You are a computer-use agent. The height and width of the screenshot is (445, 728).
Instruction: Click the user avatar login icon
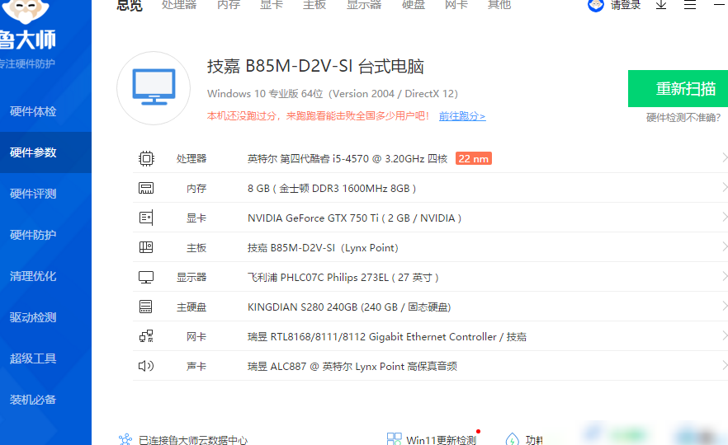[596, 5]
